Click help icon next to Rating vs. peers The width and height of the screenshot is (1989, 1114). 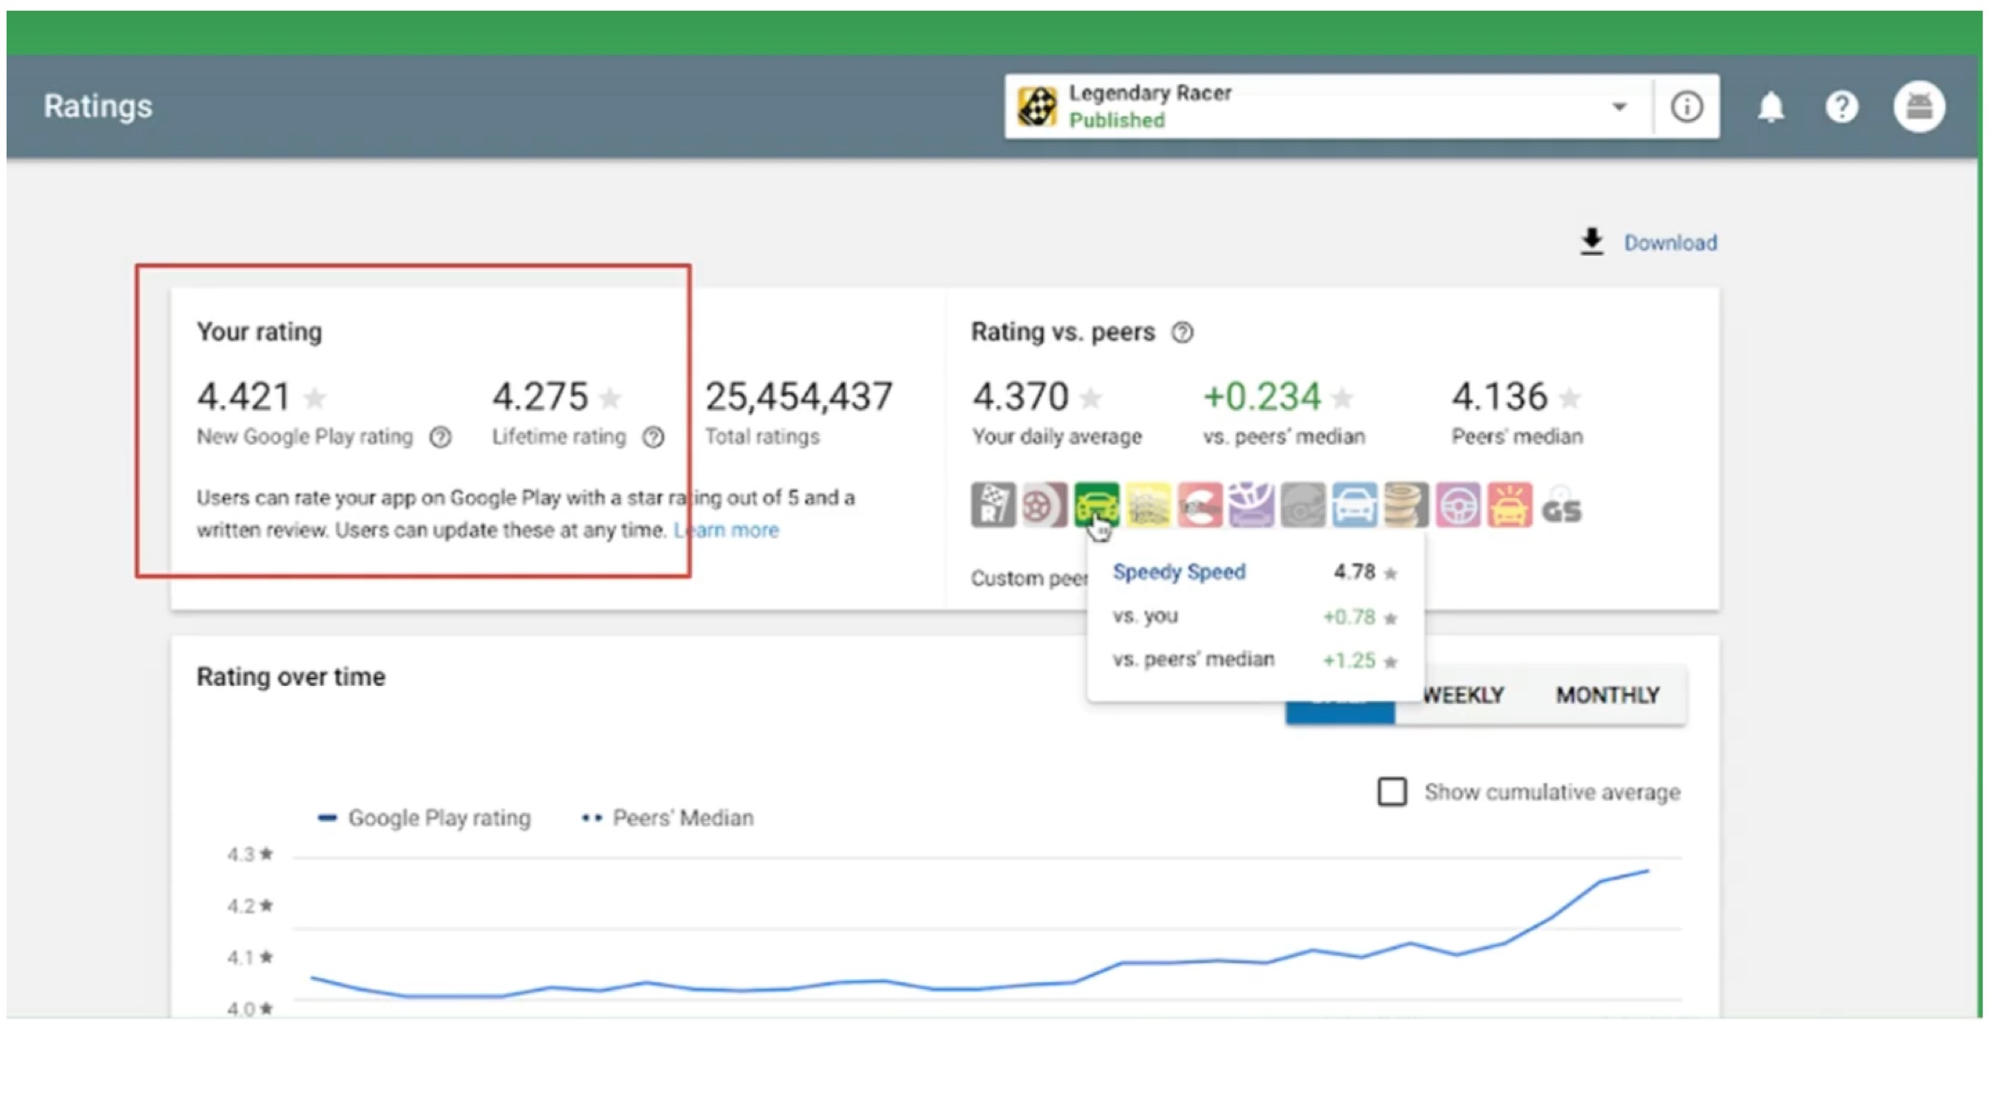tap(1182, 333)
